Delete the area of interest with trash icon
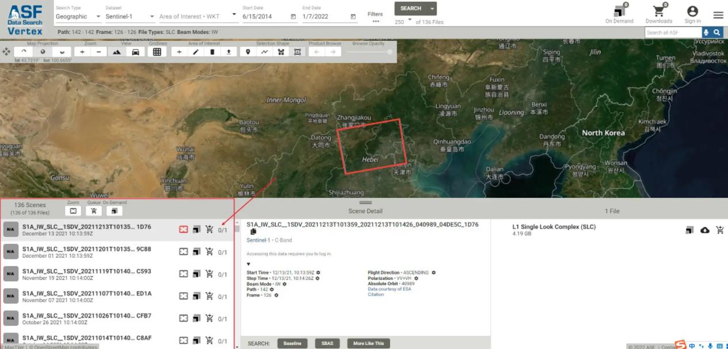This screenshot has height=349, width=728. tap(212, 52)
